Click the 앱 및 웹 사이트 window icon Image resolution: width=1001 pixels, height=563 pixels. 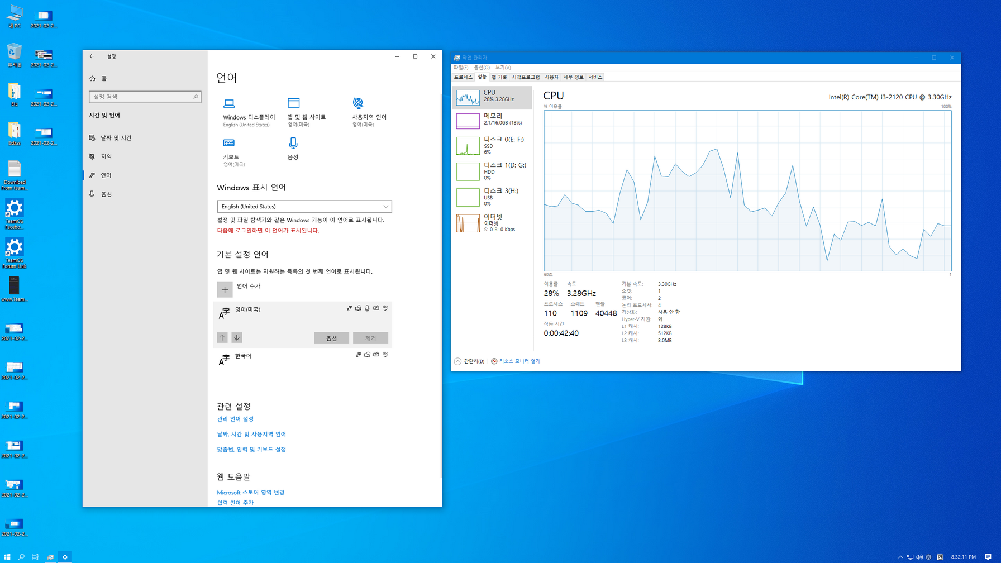(x=293, y=103)
